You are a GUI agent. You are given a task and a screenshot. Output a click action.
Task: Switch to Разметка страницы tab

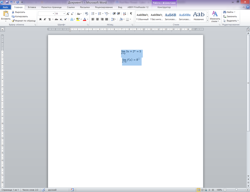[51, 7]
